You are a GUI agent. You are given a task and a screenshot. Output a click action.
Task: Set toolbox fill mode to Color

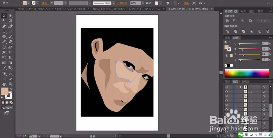[3, 102]
